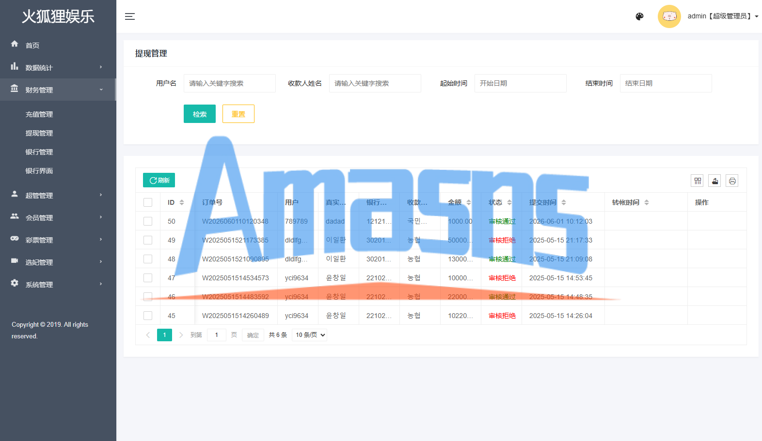Expand the 彩票管理 menu
The height and width of the screenshot is (441, 762).
pyautogui.click(x=58, y=240)
